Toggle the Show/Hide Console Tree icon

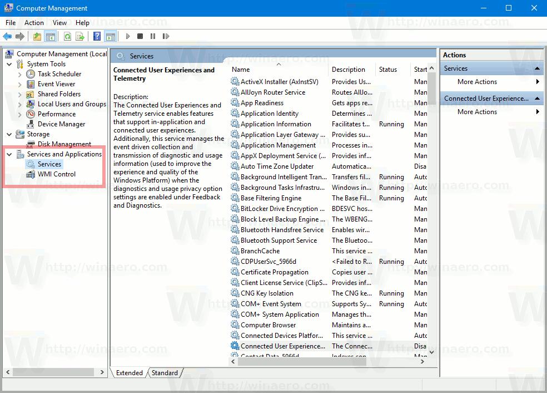pyautogui.click(x=51, y=36)
